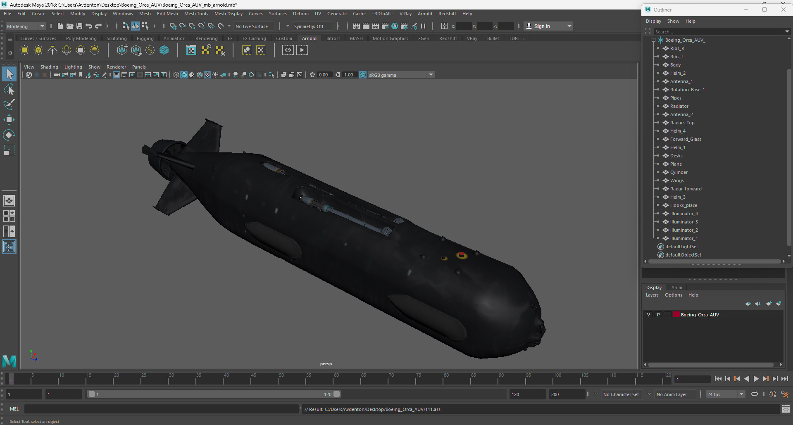The image size is (793, 425).
Task: Toggle textured display in the viewport
Action: tap(207, 75)
